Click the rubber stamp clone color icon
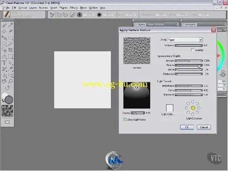This screenshot has width=228, height=171. (x=223, y=74)
